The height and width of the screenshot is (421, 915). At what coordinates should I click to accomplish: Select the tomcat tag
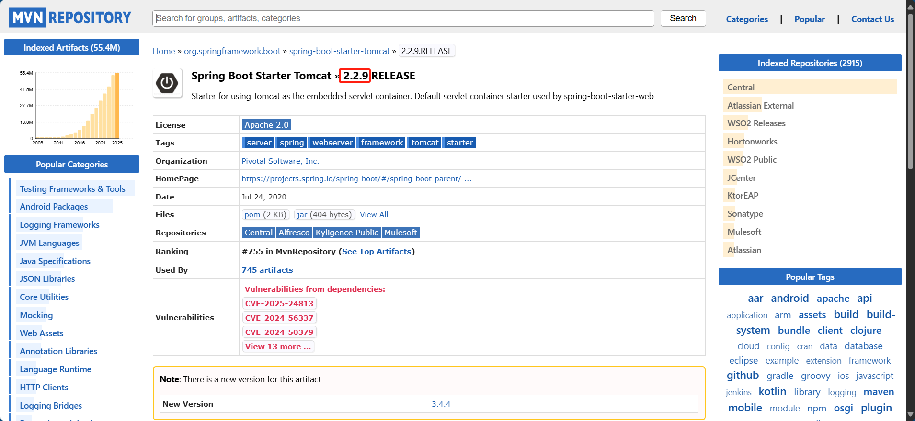click(x=424, y=143)
